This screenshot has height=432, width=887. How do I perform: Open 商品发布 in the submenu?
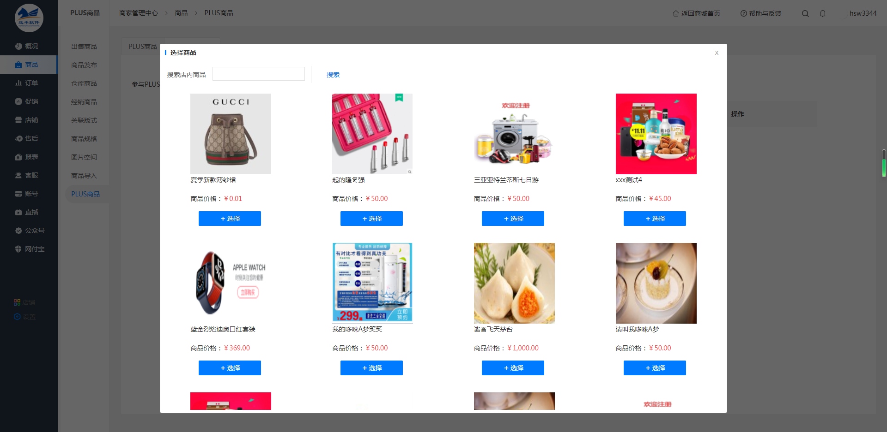[x=84, y=65]
